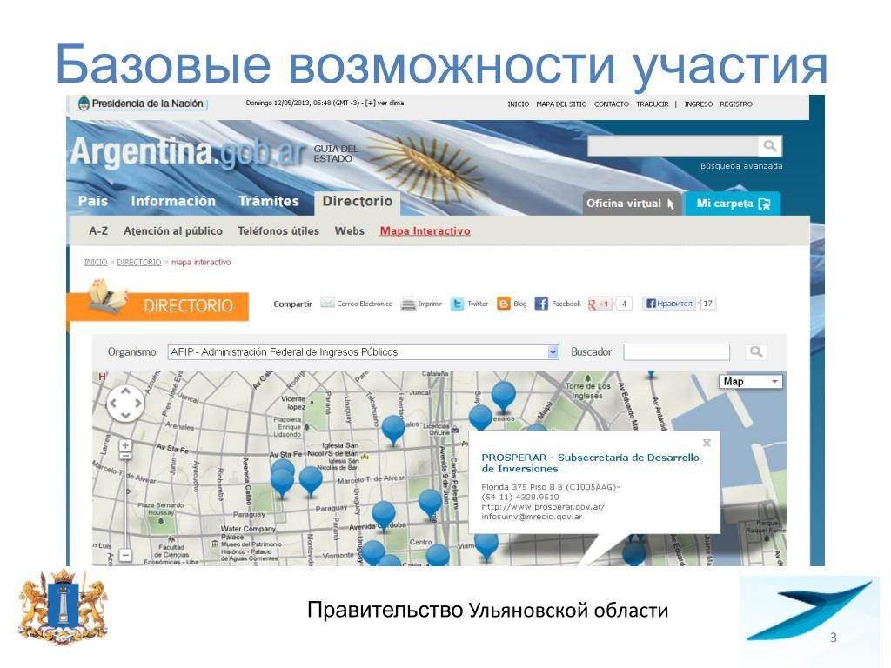Viewport: 891px width, 668px height.
Task: Click the Facebook like count 17
Action: (708, 304)
